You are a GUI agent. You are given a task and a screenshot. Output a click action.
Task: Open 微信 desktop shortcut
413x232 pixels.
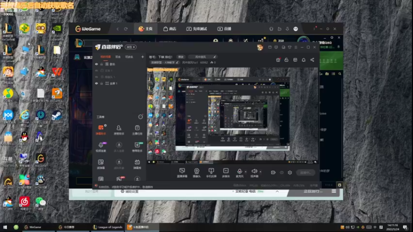(x=41, y=203)
